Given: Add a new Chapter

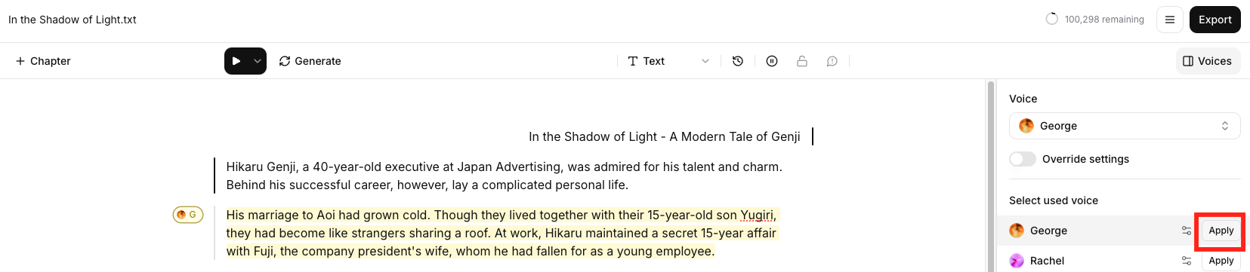Looking at the screenshot, I should tap(43, 61).
